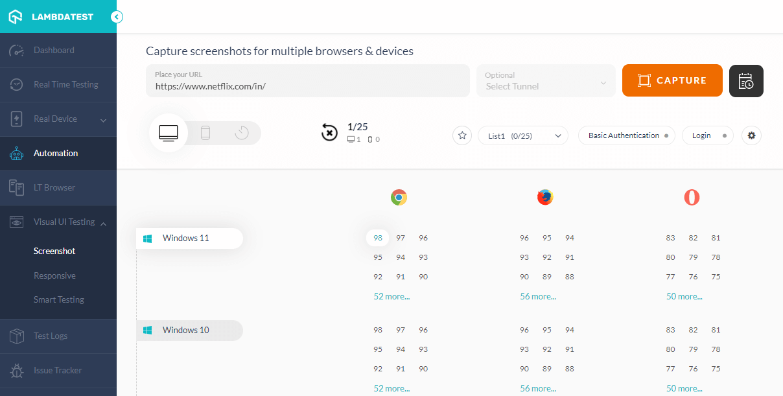This screenshot has width=783, height=396.
Task: Open configuration via the gear icon
Action: tap(751, 135)
